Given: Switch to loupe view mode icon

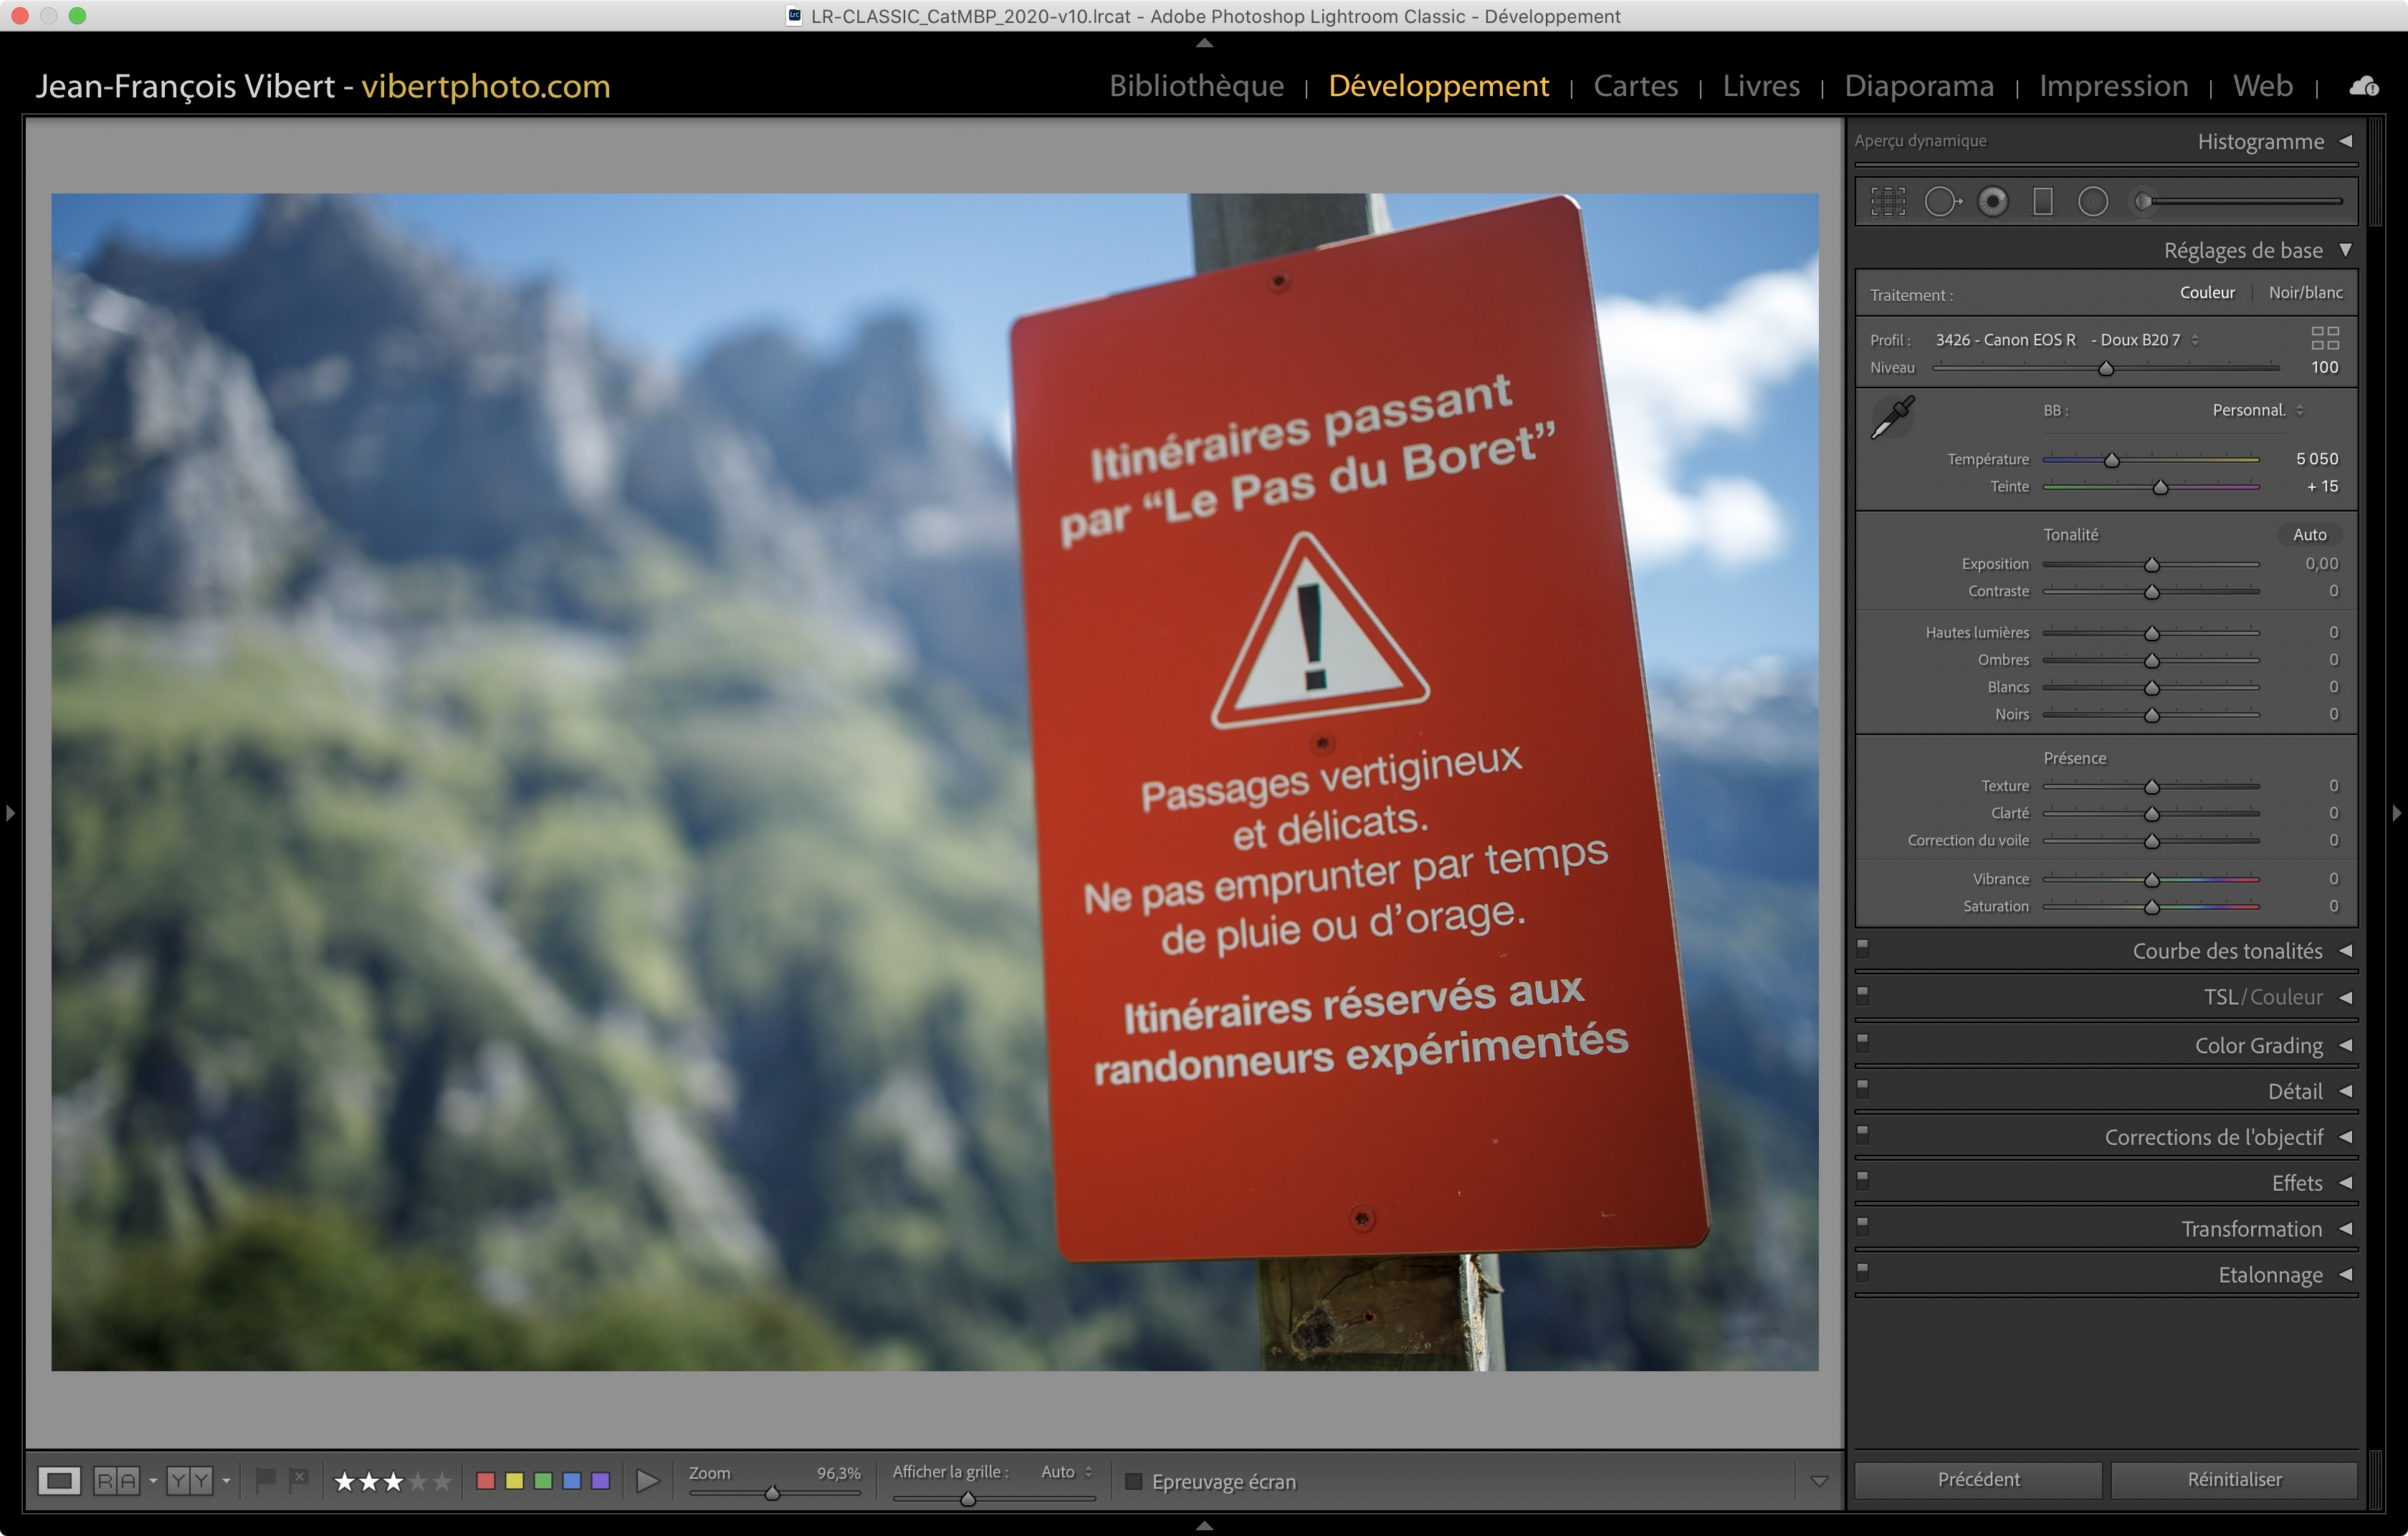Looking at the screenshot, I should click(x=59, y=1480).
